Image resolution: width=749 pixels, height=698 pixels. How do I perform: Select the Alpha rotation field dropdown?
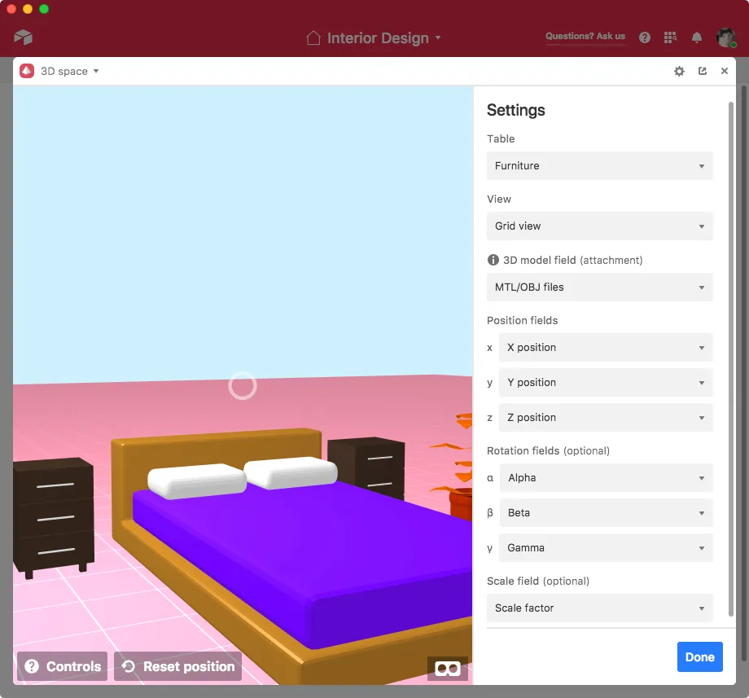[x=606, y=478]
